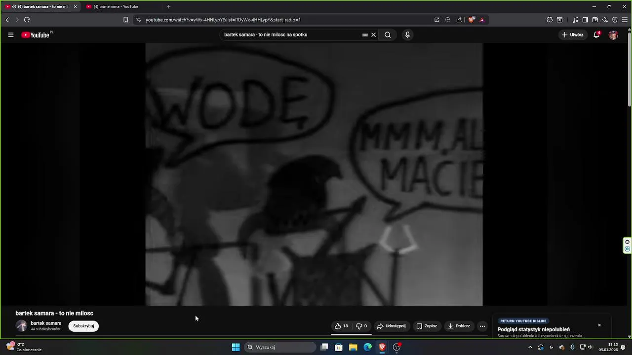Open Brave browser taskbar icon
Screen dimensions: 632x355
tap(382, 347)
